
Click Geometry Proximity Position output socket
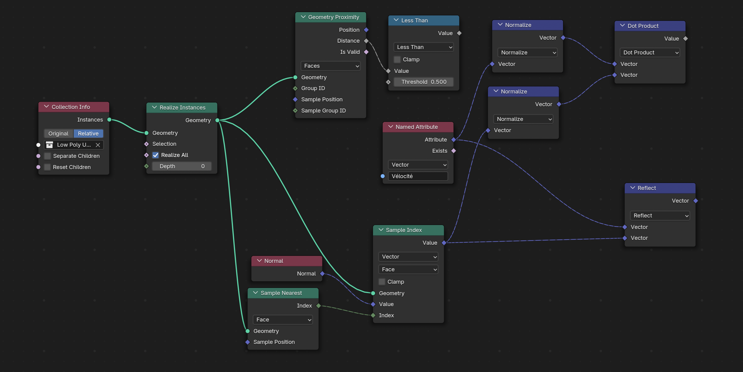[366, 30]
